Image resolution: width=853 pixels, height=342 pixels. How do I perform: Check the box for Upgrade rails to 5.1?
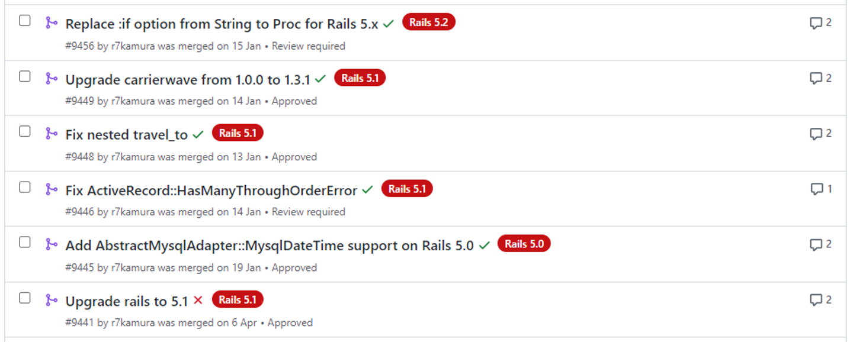(x=25, y=298)
